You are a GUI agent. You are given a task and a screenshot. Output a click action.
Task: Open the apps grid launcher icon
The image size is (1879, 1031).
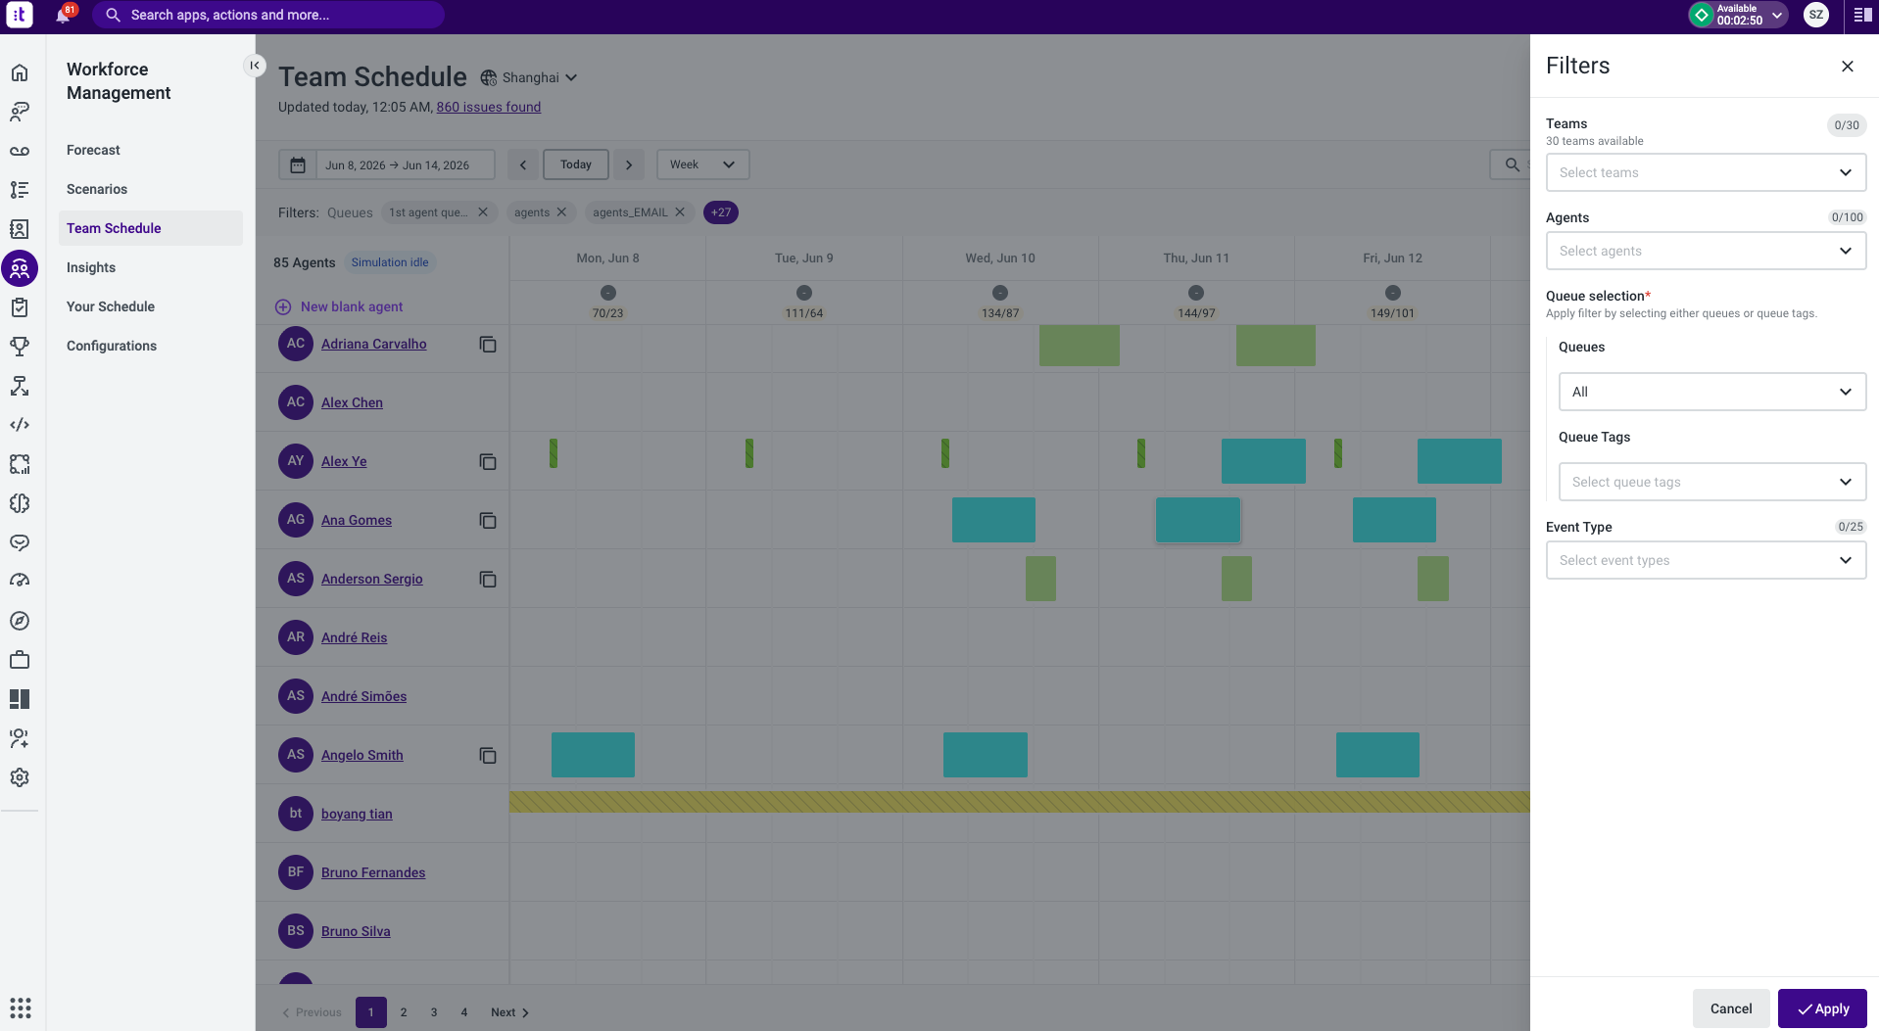[x=21, y=1008]
